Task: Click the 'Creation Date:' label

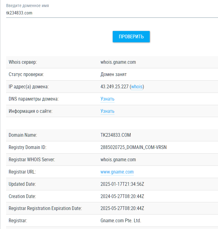Action: point(22,196)
